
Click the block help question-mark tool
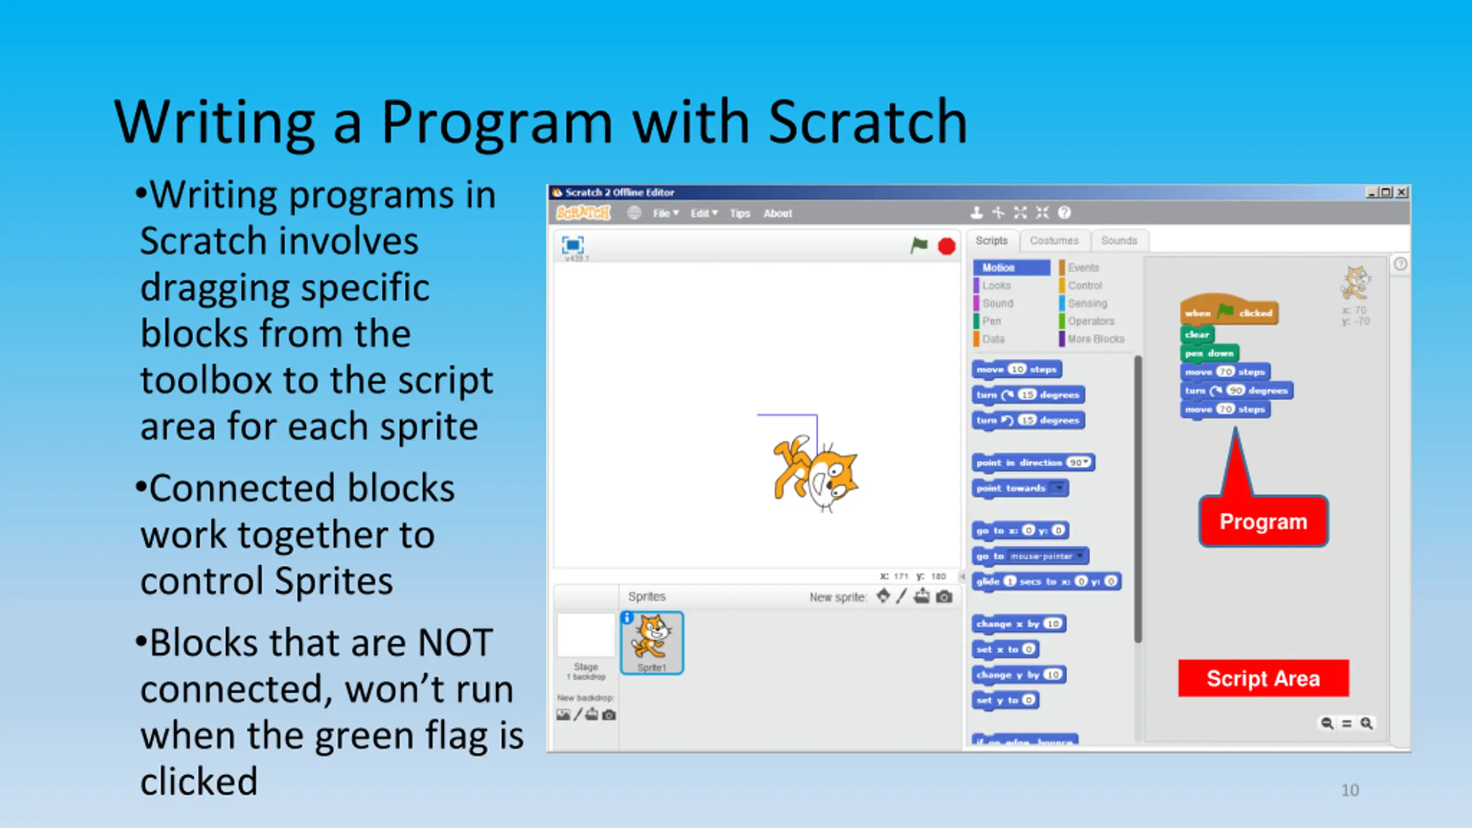pos(1064,213)
